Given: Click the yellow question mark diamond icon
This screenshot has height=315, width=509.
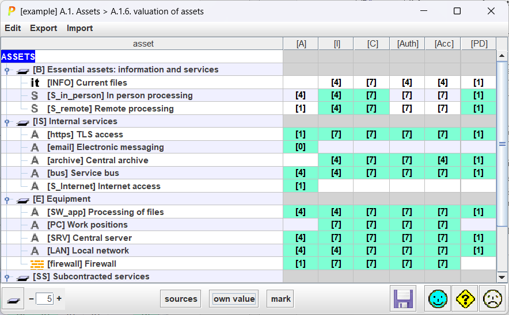Looking at the screenshot, I should click(465, 299).
